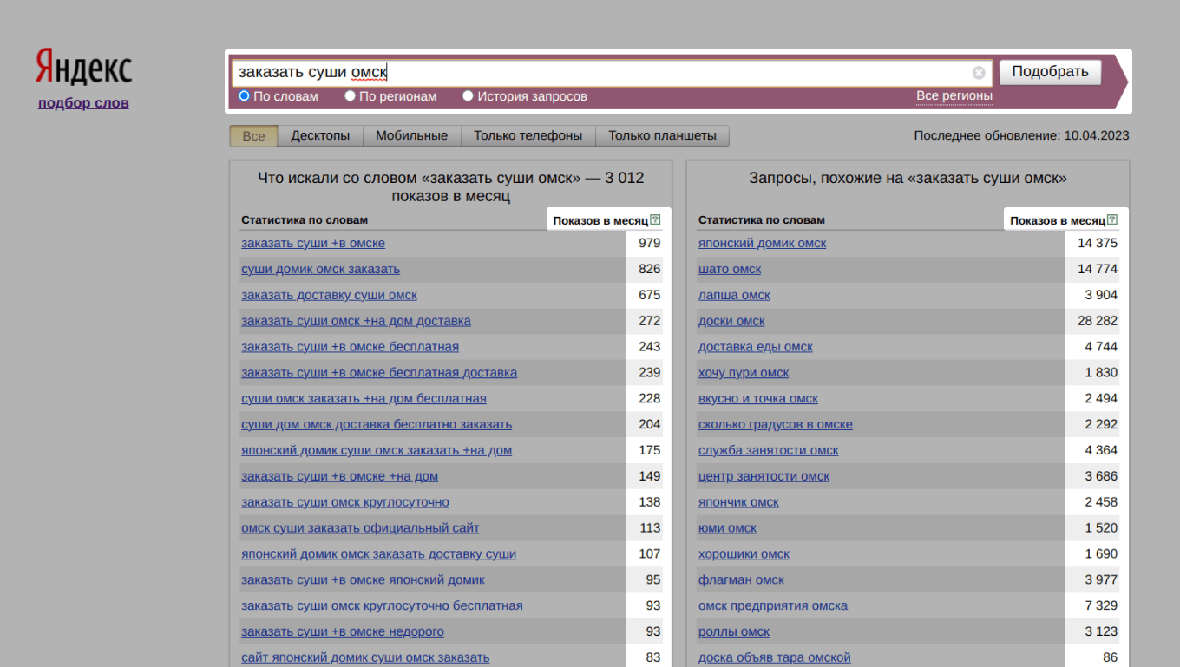Switch to the "Мобильные" tab
Viewport: 1180px width, 667px height.
[412, 136]
